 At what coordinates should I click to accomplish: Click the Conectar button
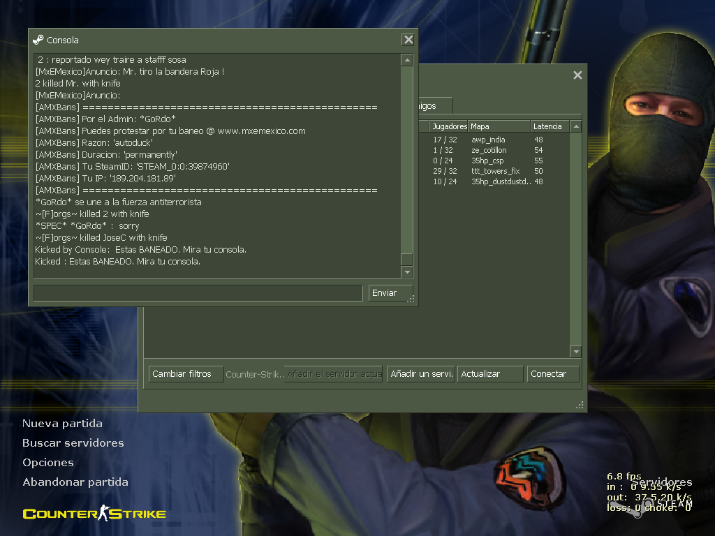[553, 374]
